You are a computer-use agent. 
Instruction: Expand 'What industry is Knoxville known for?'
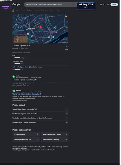(40, 123)
